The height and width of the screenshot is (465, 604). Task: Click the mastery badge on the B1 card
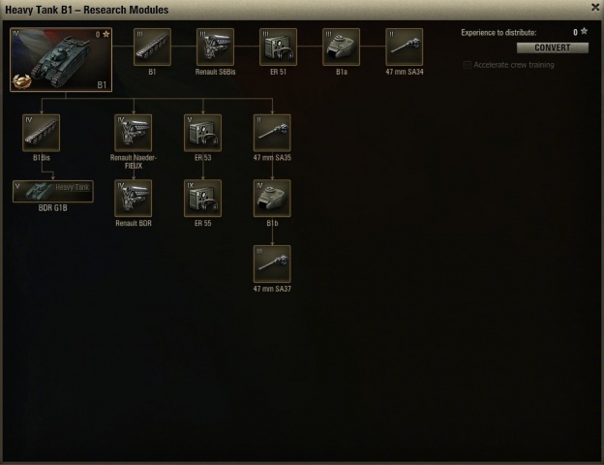[21, 81]
